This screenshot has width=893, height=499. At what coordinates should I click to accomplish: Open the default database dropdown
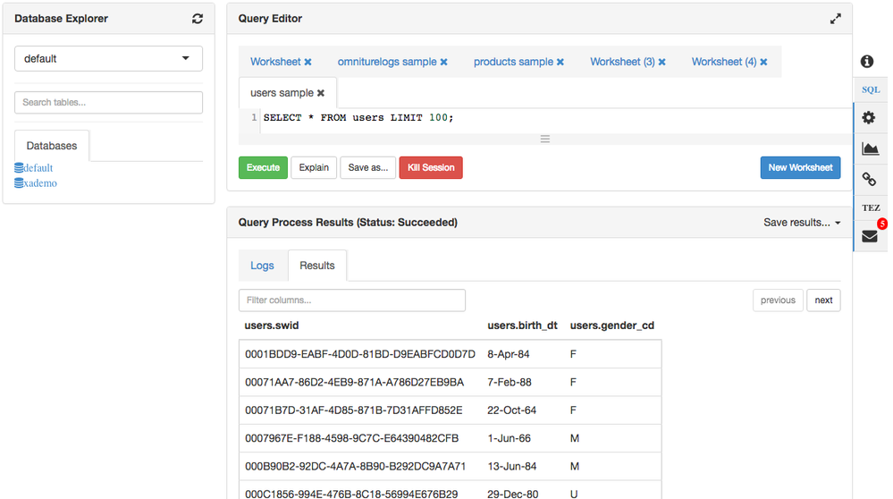coord(108,59)
